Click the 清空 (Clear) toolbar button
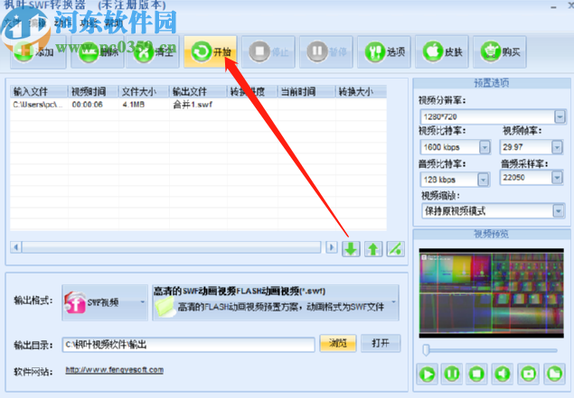This screenshot has width=574, height=398. pos(153,52)
